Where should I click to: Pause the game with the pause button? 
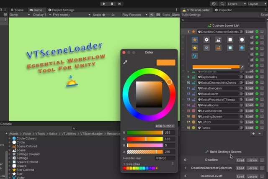point(112,4)
